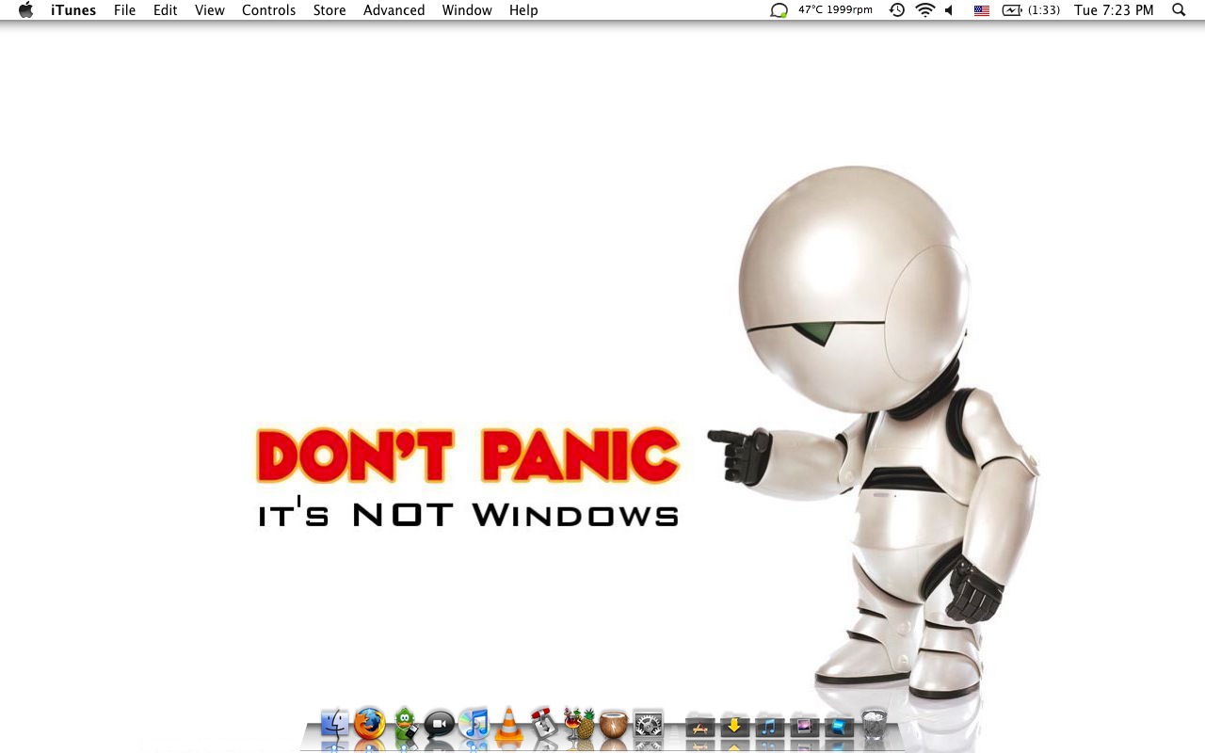Open the Controls menu
This screenshot has height=753, width=1205.
click(269, 10)
